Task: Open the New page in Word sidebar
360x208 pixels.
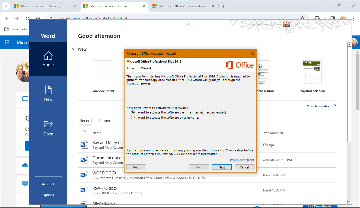Action: click(x=48, y=94)
